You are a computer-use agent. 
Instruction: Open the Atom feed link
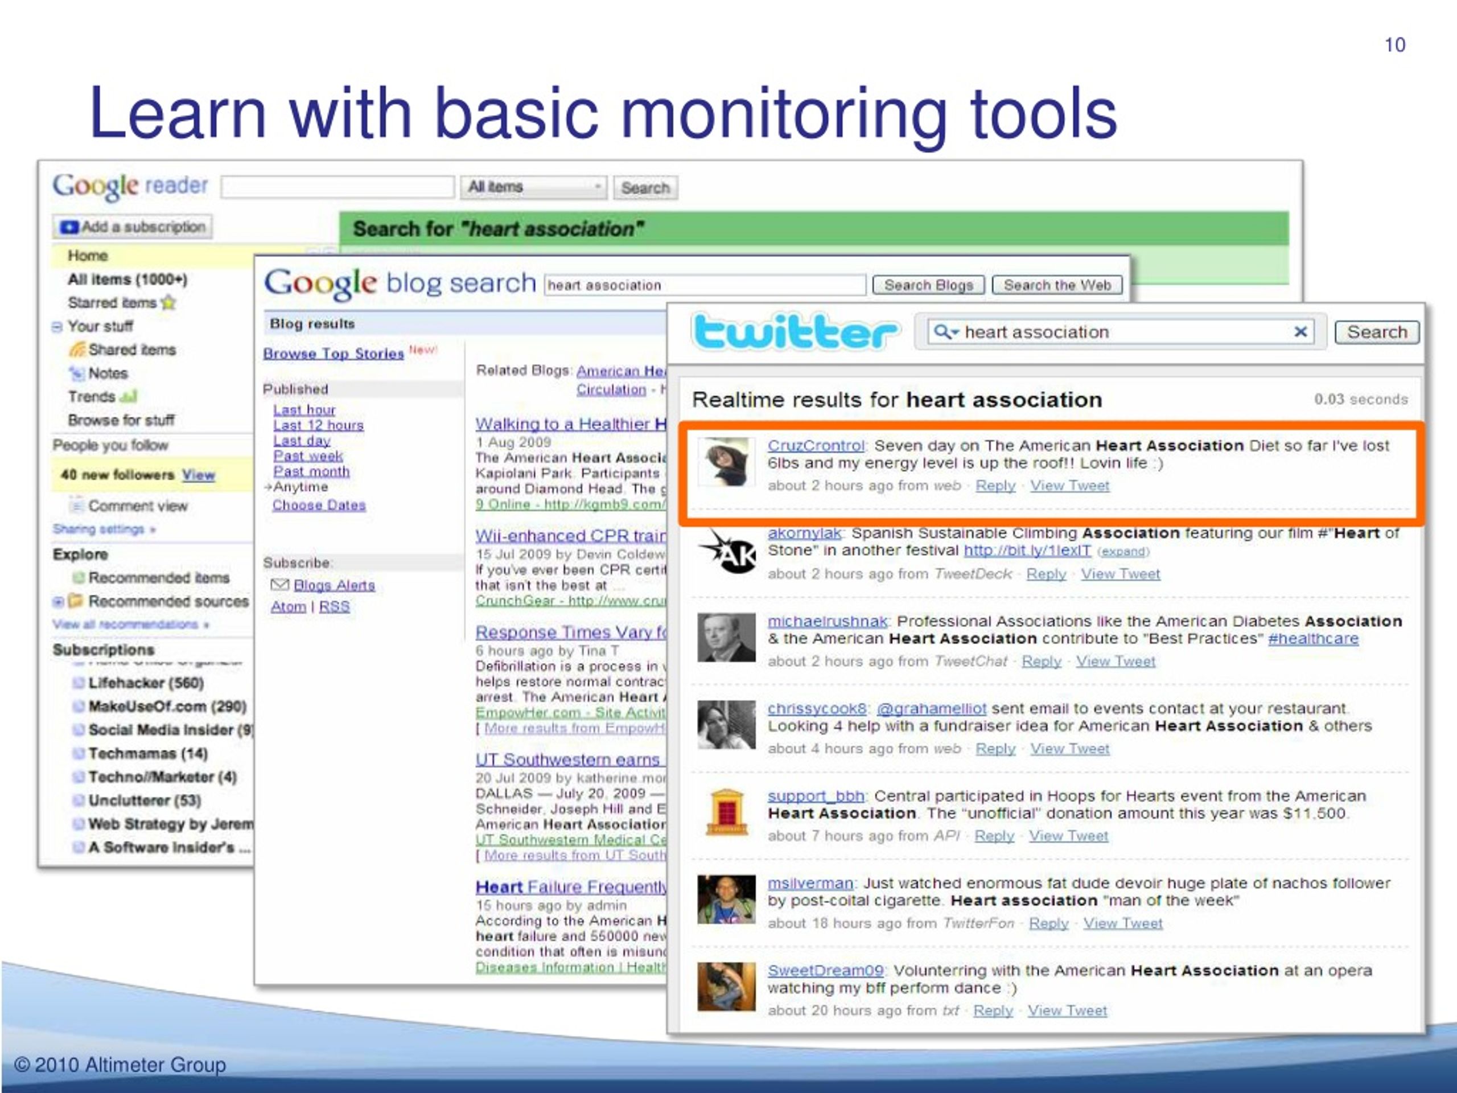[289, 606]
